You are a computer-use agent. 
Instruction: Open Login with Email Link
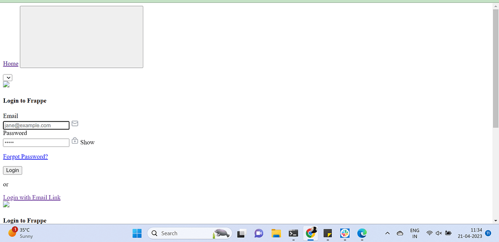tap(32, 197)
